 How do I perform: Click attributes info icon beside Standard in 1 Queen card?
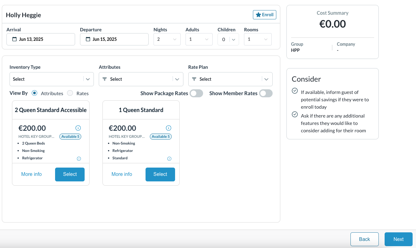(169, 159)
